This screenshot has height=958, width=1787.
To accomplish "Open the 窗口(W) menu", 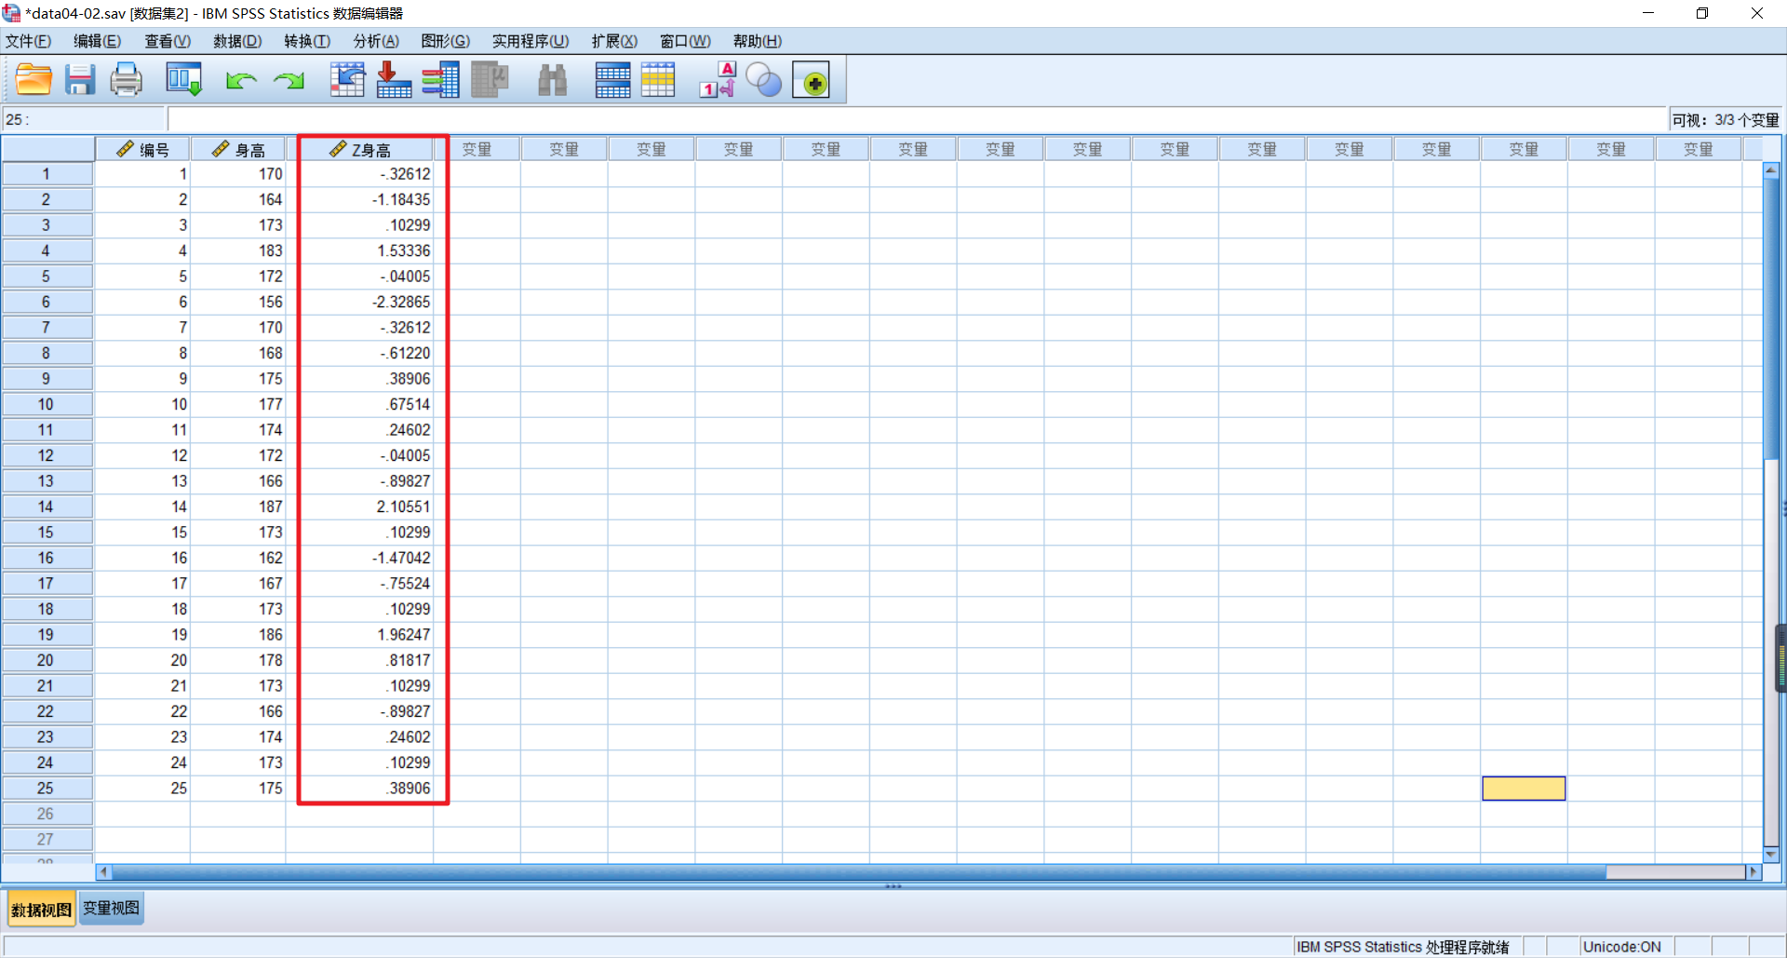I will pos(685,41).
